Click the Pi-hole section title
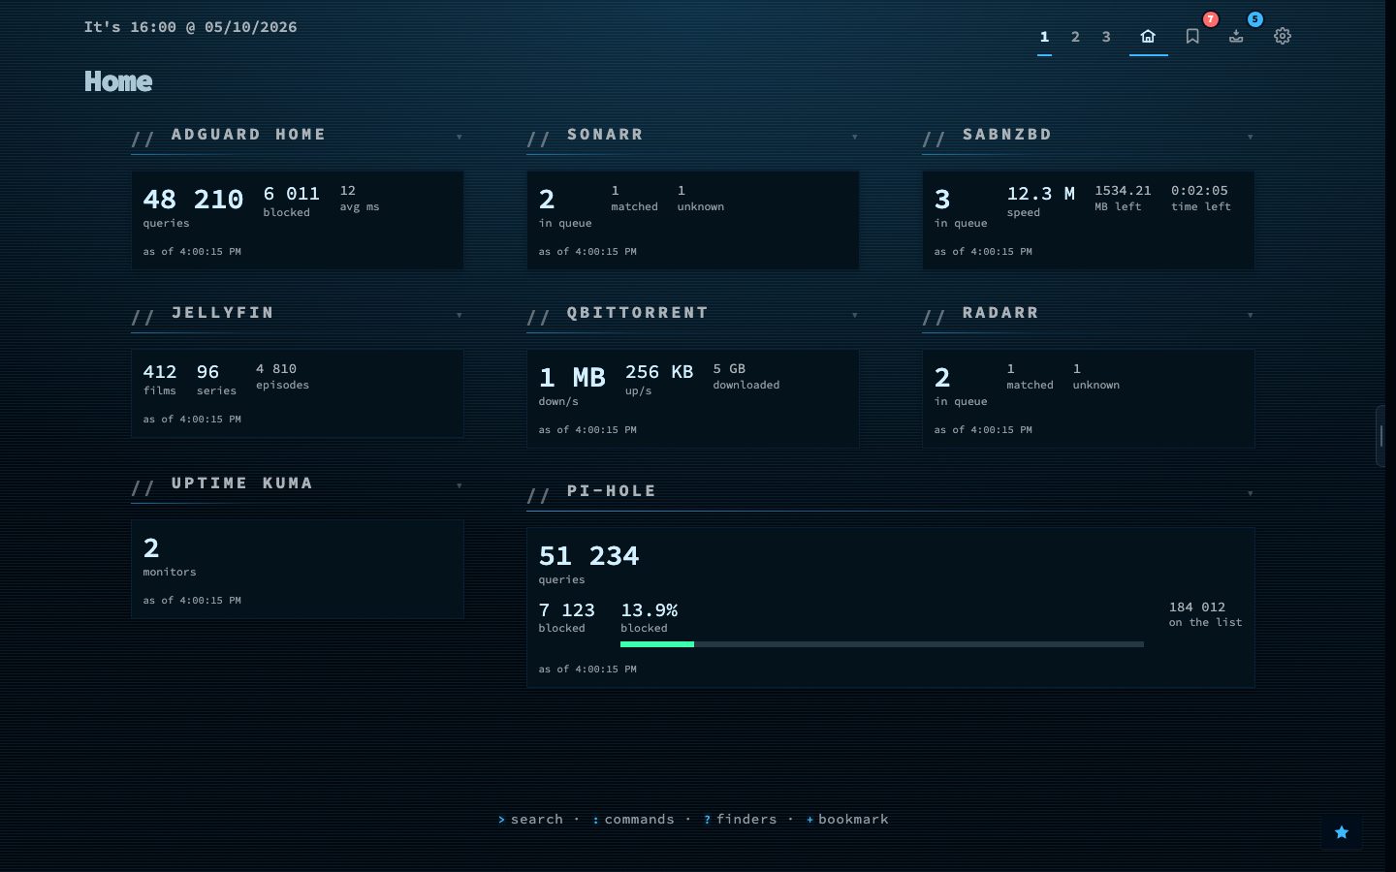 (x=612, y=491)
